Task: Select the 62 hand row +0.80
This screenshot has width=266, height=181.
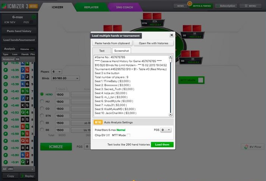Action: point(18,155)
